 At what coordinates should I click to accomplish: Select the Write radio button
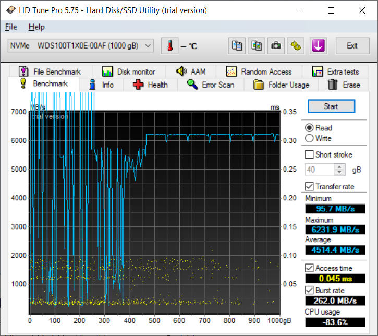coord(309,138)
